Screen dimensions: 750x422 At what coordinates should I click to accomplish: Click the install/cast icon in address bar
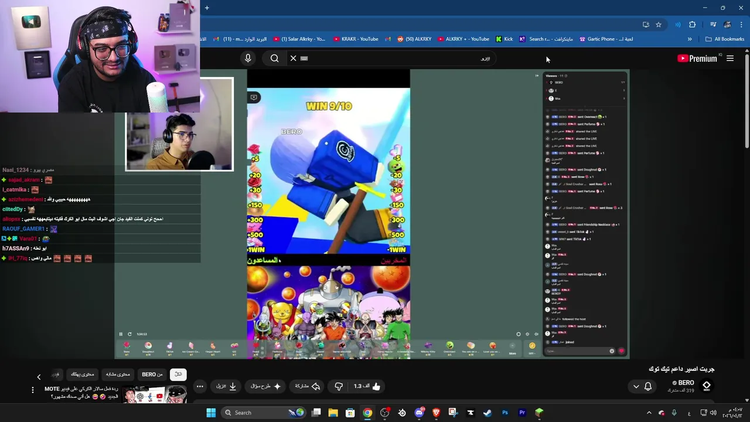pyautogui.click(x=646, y=25)
